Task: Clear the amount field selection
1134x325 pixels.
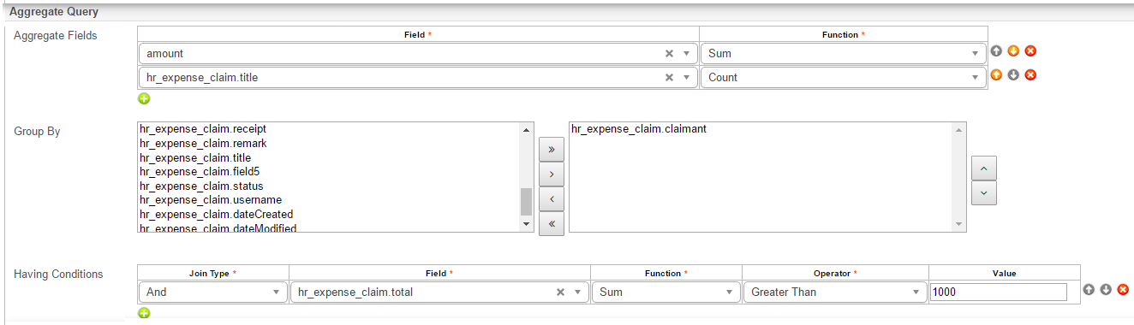Action: pyautogui.click(x=670, y=53)
